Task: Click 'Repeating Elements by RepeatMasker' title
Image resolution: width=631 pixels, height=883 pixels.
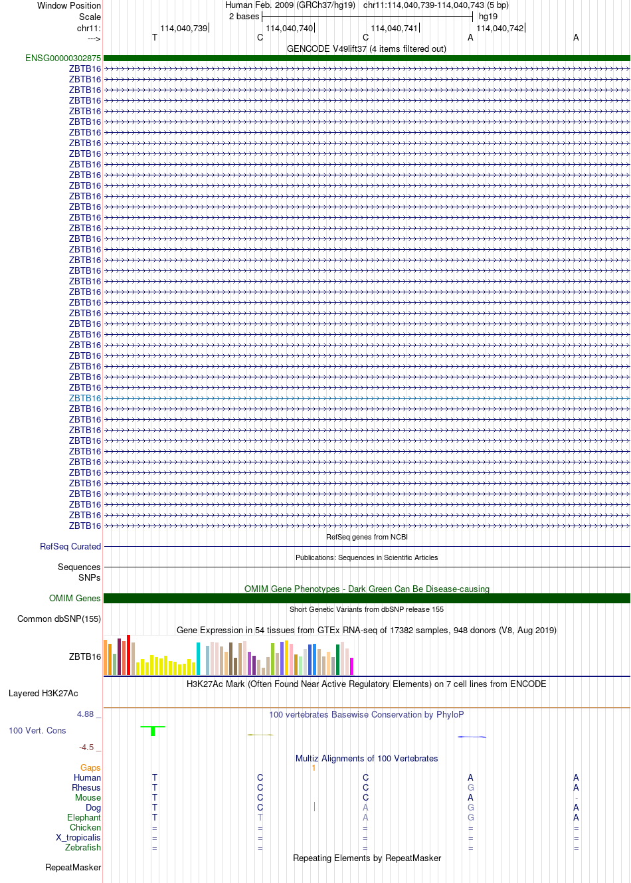Action: [367, 858]
